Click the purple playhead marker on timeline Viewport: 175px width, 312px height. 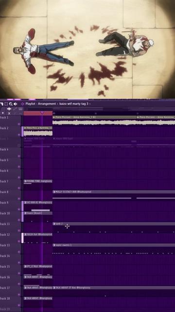point(42,113)
